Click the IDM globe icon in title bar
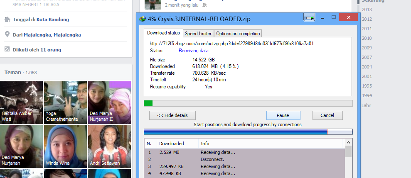Viewport: 411px width, 178px height. [142, 19]
